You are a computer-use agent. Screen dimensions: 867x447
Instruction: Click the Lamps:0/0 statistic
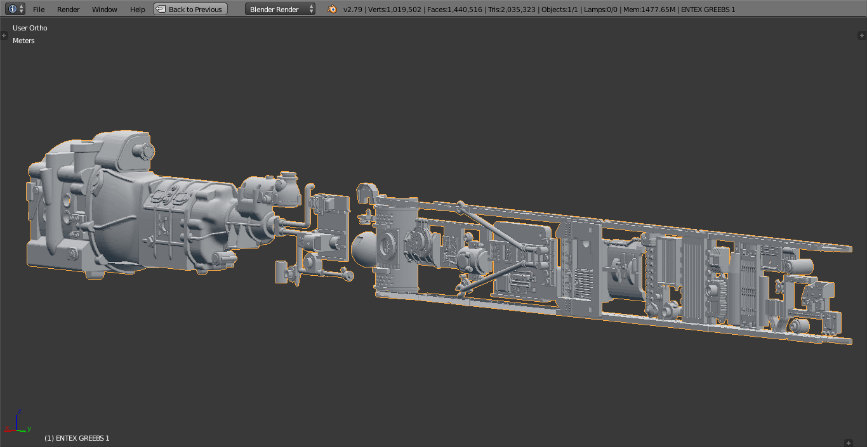[x=599, y=10]
